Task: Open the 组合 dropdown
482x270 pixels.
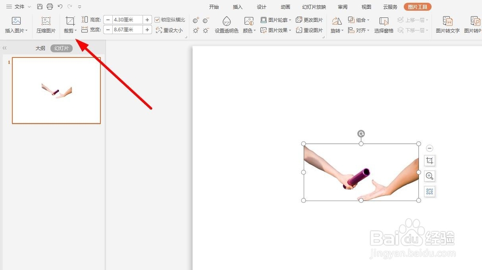Action: (x=359, y=20)
